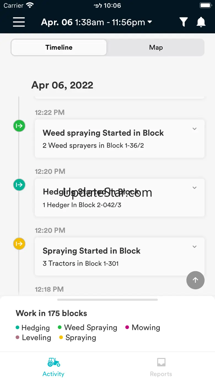Open notifications bell

[201, 22]
